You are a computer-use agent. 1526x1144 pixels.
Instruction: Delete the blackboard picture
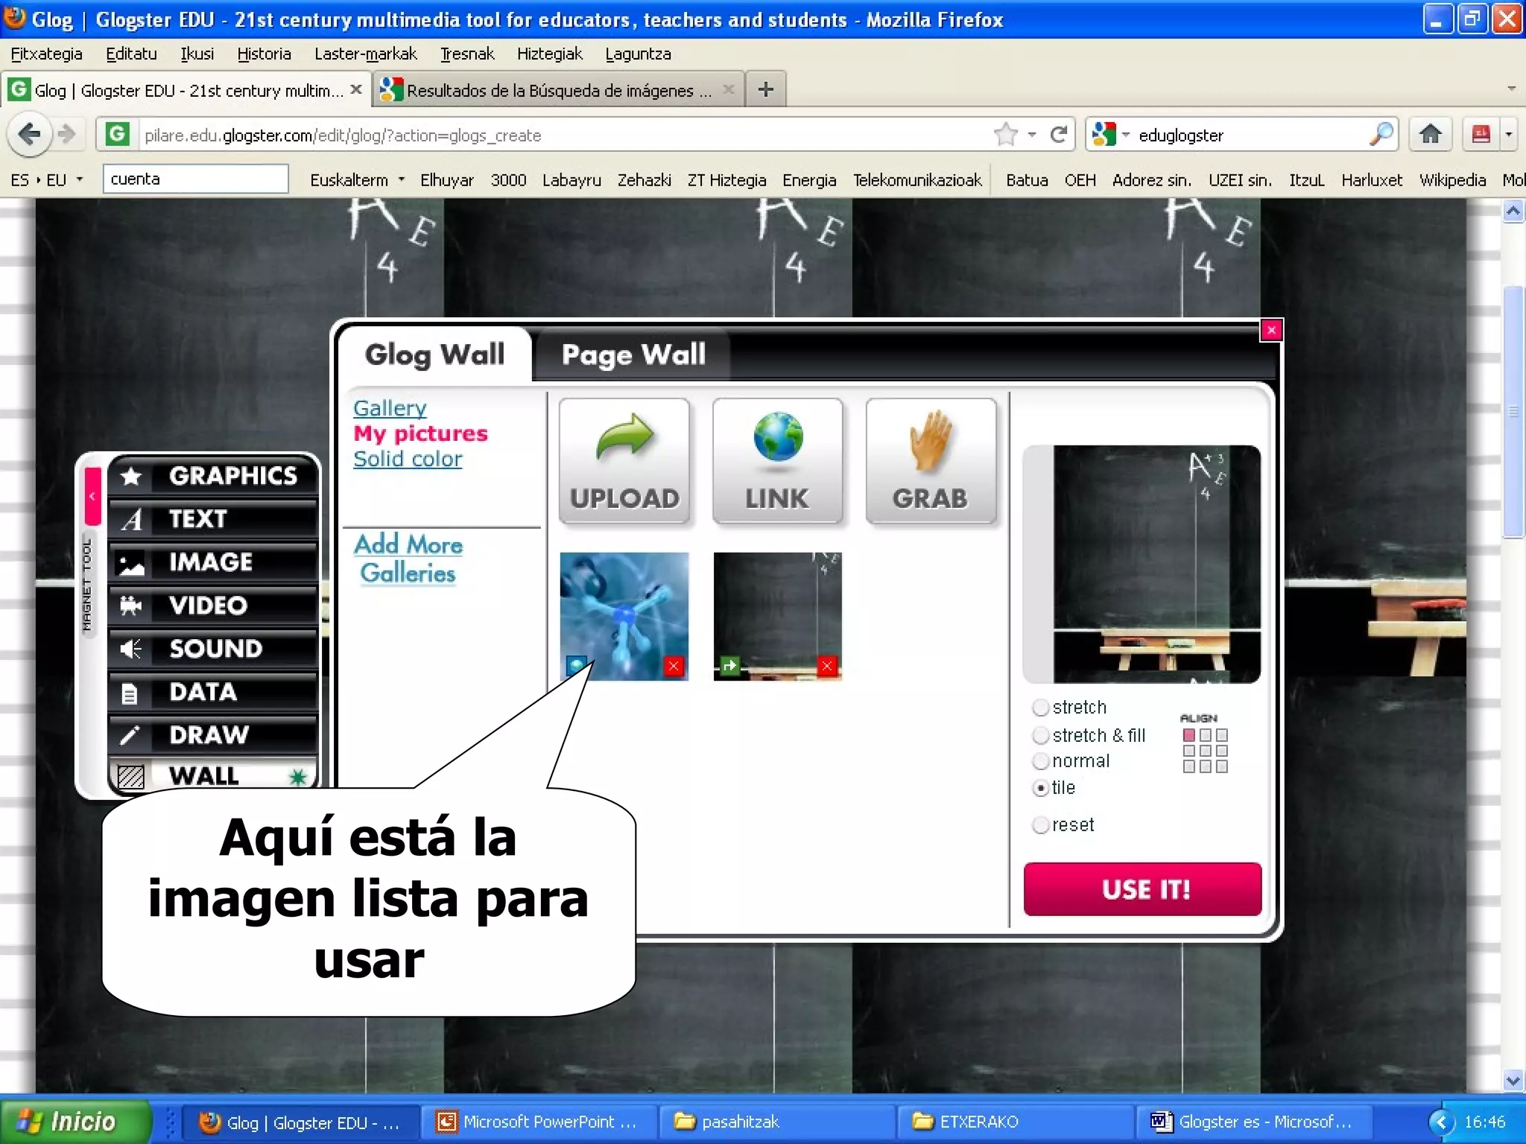826,666
